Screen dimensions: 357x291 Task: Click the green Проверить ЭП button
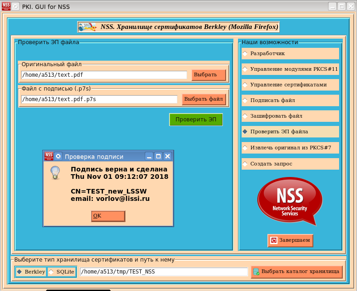coord(196,120)
